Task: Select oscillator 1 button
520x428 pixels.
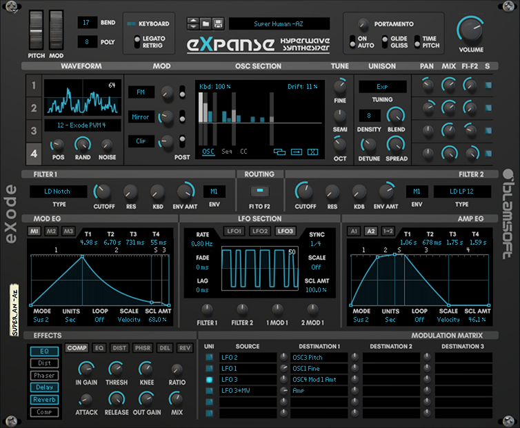Action: click(x=34, y=85)
